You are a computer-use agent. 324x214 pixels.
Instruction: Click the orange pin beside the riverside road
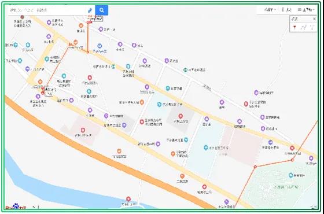[119, 151]
